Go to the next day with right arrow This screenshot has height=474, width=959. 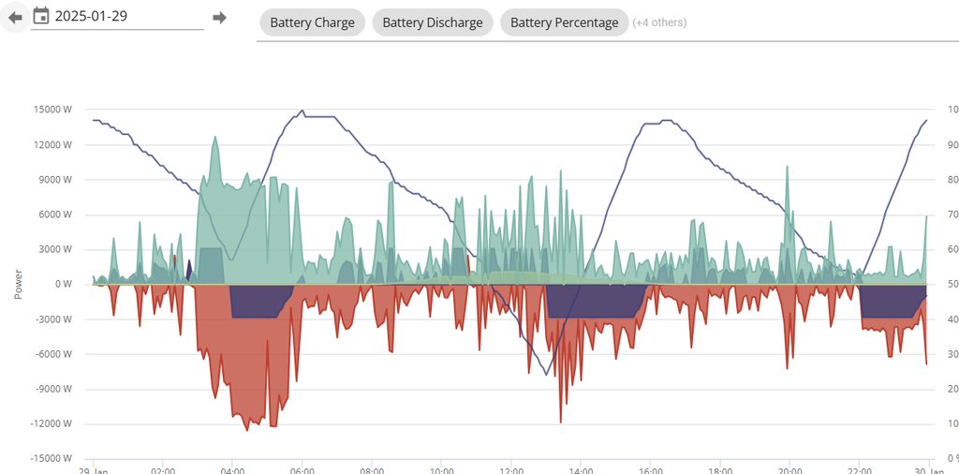tap(219, 18)
